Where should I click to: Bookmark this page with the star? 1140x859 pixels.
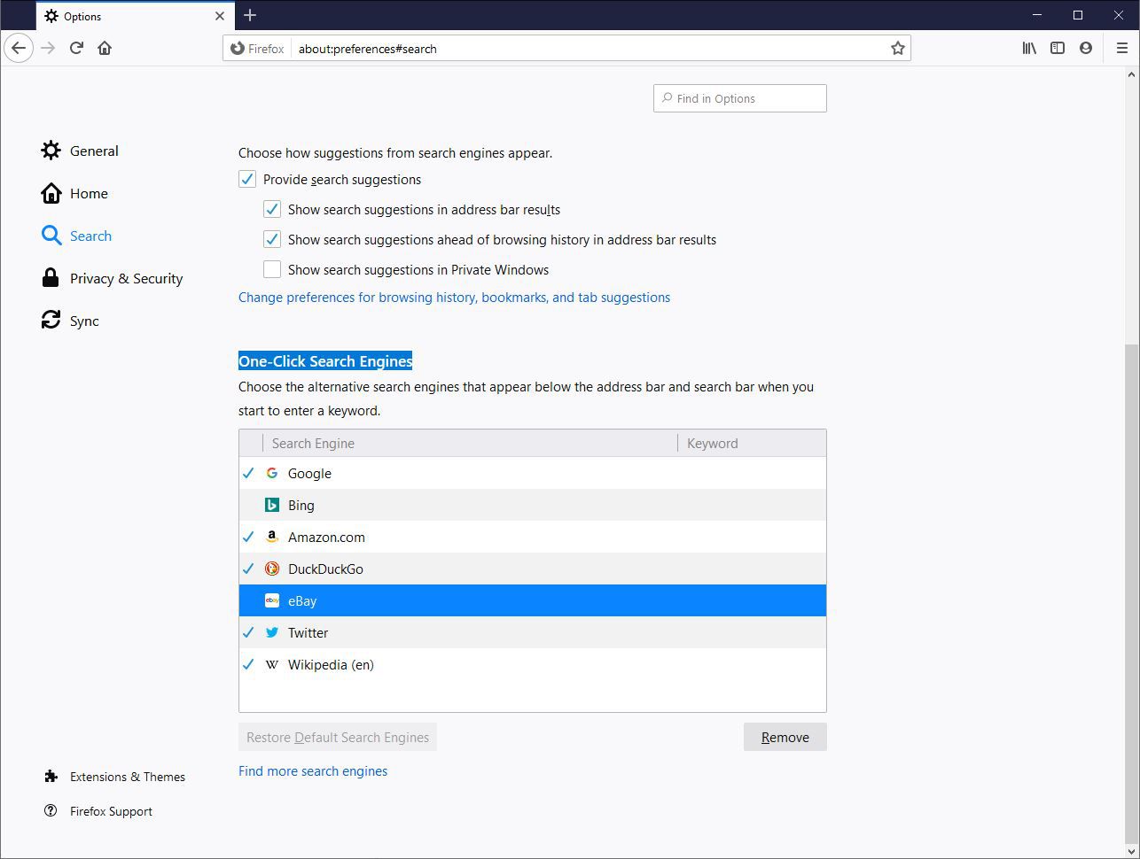tap(897, 48)
